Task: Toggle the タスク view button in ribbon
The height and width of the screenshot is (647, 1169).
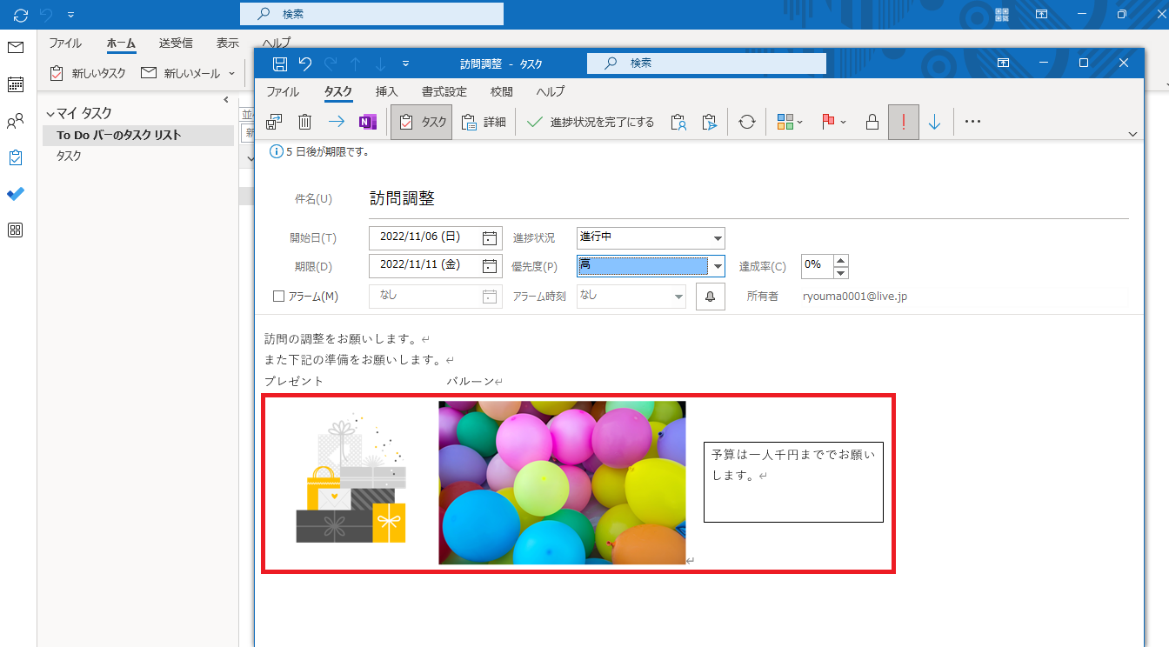Action: [x=422, y=123]
